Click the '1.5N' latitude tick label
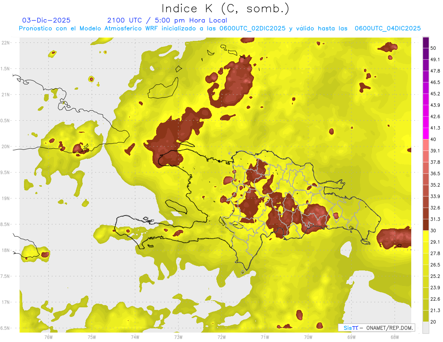This screenshot has height=342, width=443. [x=5, y=69]
